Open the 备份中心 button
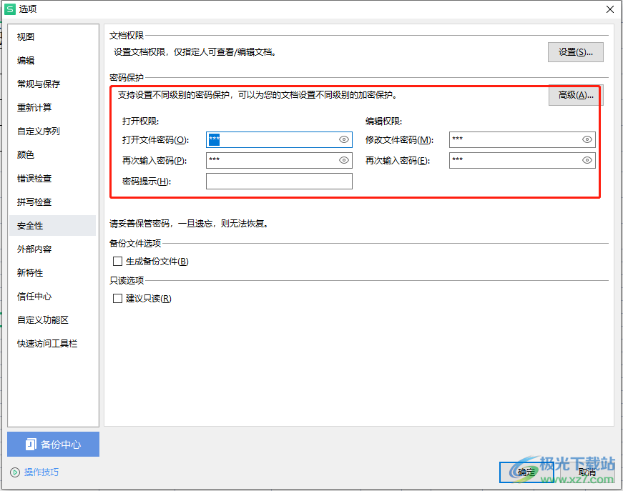The height and width of the screenshot is (491, 623). (x=53, y=444)
